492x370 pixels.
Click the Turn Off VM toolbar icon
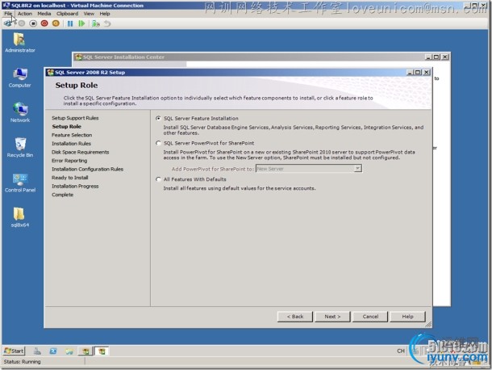click(x=33, y=23)
